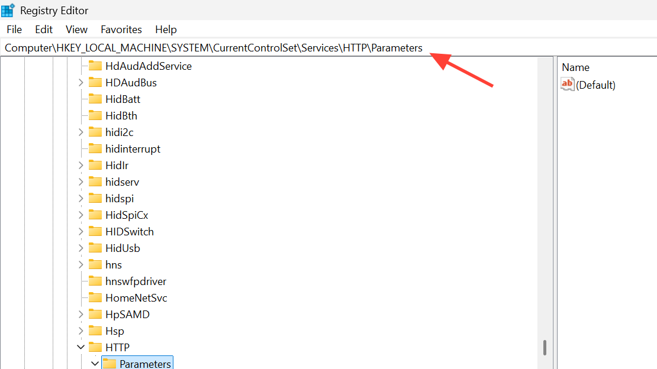
Task: Click the hidinterrupt folder icon
Action: [x=95, y=148]
